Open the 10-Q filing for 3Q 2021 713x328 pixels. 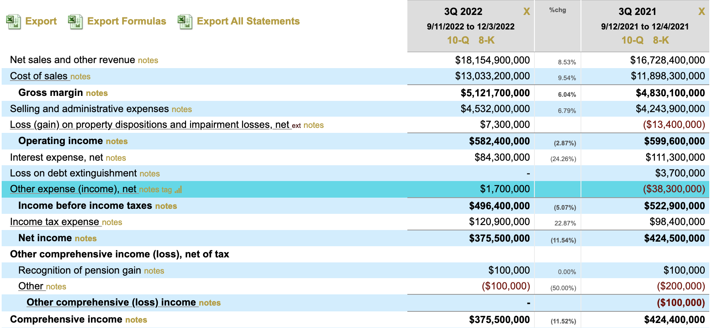(632, 40)
